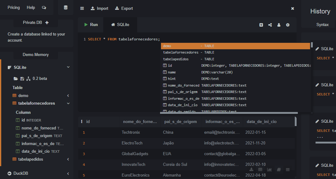
Task: Toggle the hamburger sidebar menu
Action: click(x=82, y=9)
